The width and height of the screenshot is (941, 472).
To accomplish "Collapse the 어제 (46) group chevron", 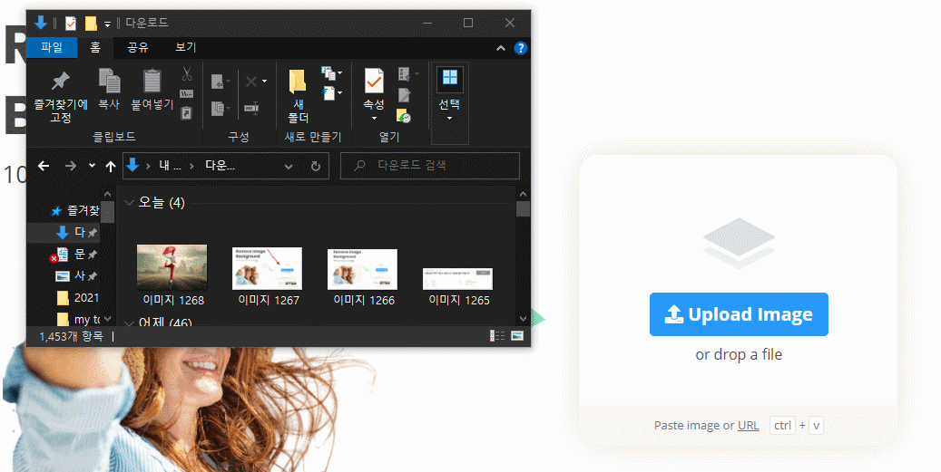I will coord(129,323).
